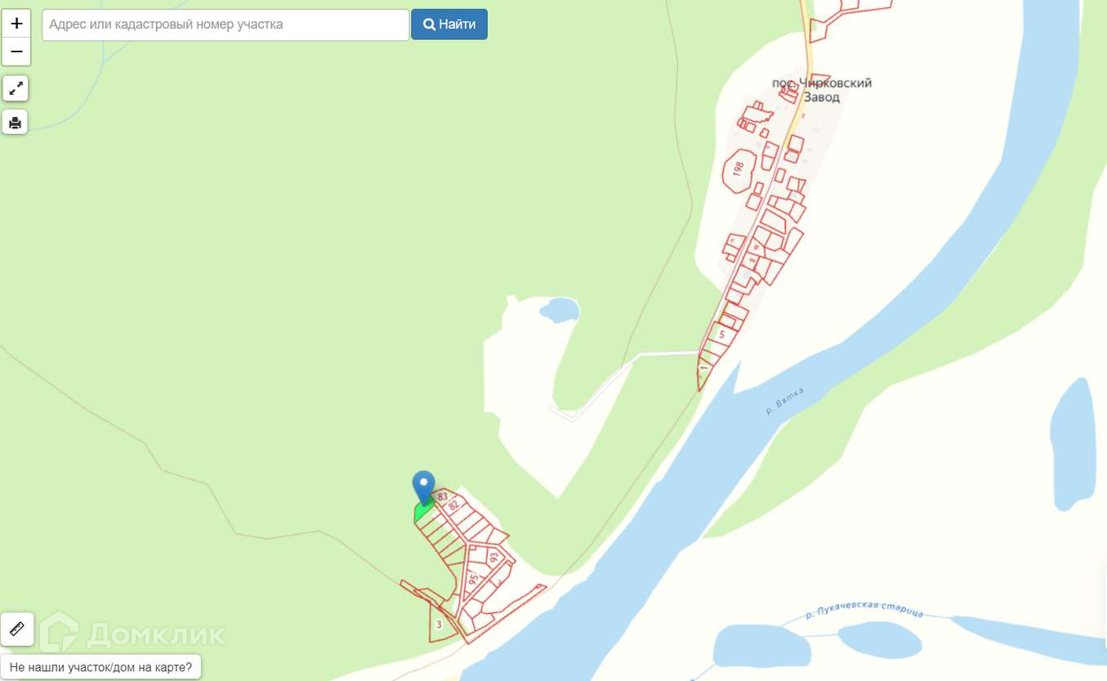Select cadastral parcel number 198
Screen dimensions: 1107x681
(x=739, y=170)
